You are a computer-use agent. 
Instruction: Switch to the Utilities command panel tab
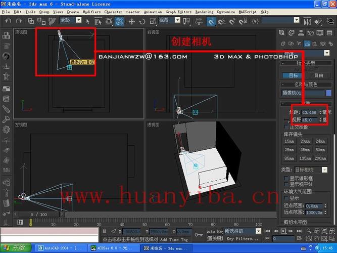pyautogui.click(x=329, y=33)
